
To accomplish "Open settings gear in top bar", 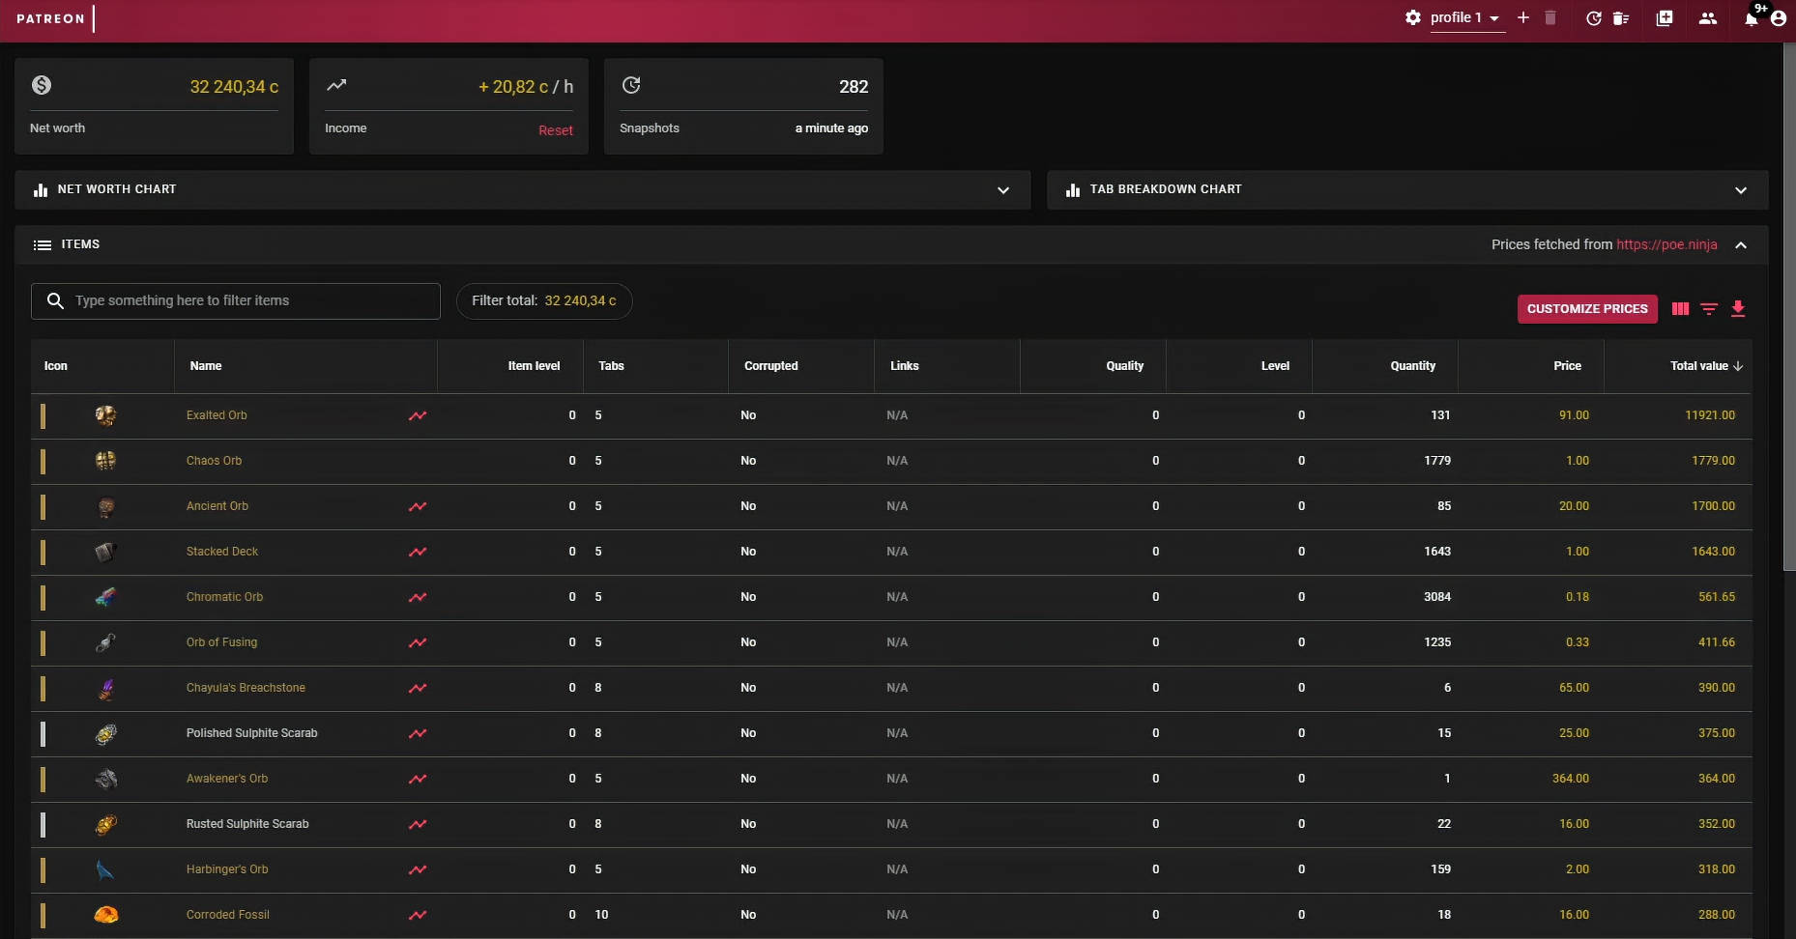I will tap(1413, 17).
